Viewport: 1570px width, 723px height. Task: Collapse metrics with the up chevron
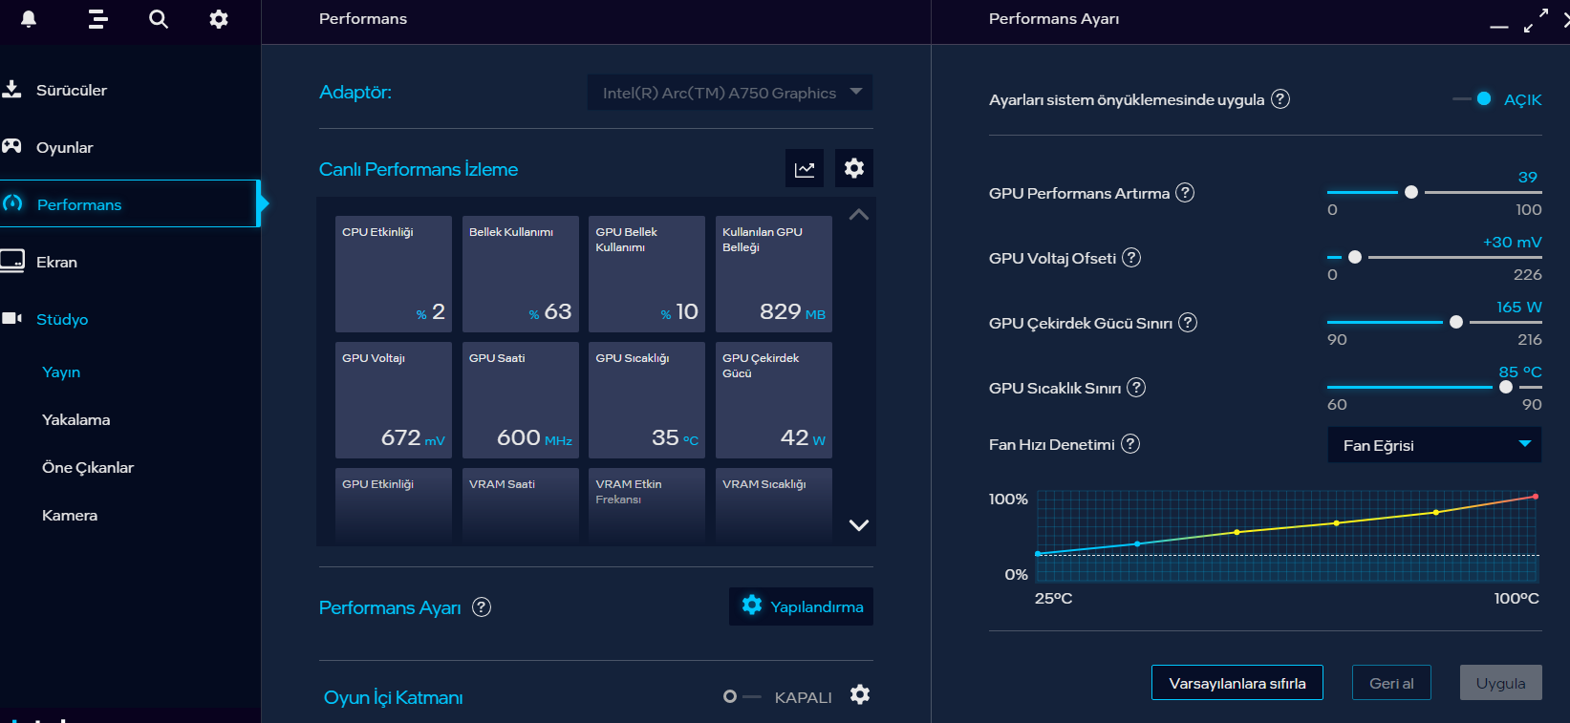[859, 214]
